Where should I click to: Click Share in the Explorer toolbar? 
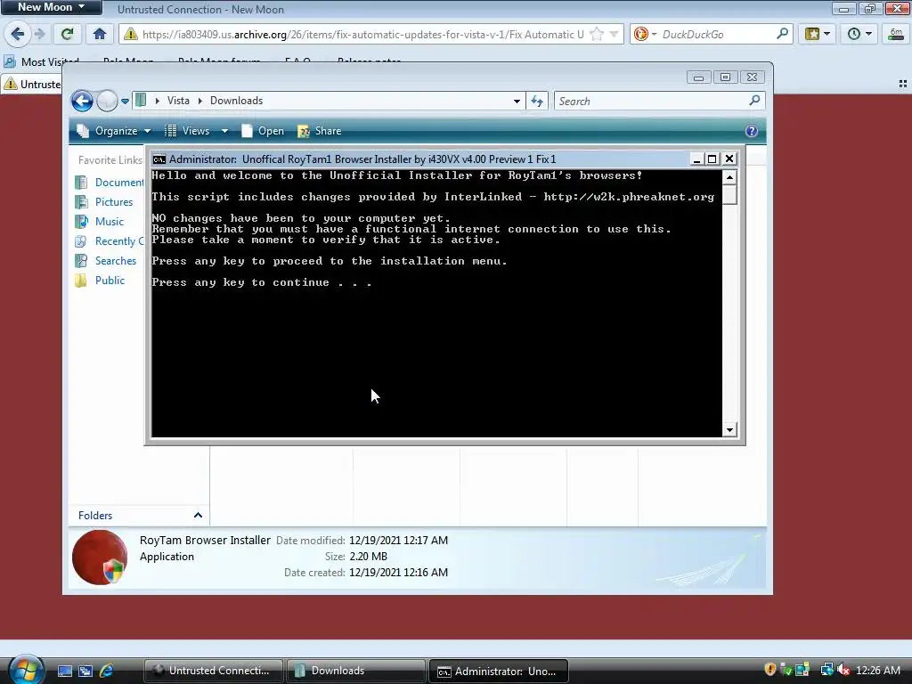pyautogui.click(x=320, y=131)
